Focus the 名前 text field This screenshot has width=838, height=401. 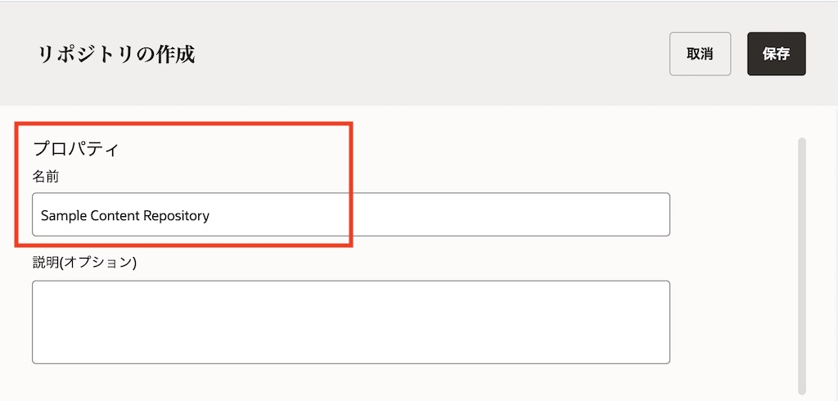click(350, 215)
